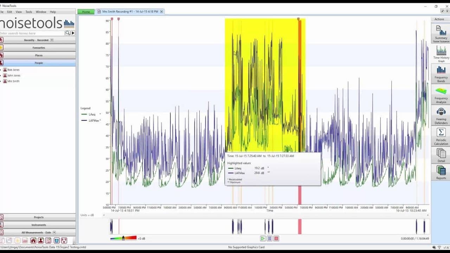450x253 pixels.
Task: Click the blue recycle bin toolbar icon
Action: (56, 241)
